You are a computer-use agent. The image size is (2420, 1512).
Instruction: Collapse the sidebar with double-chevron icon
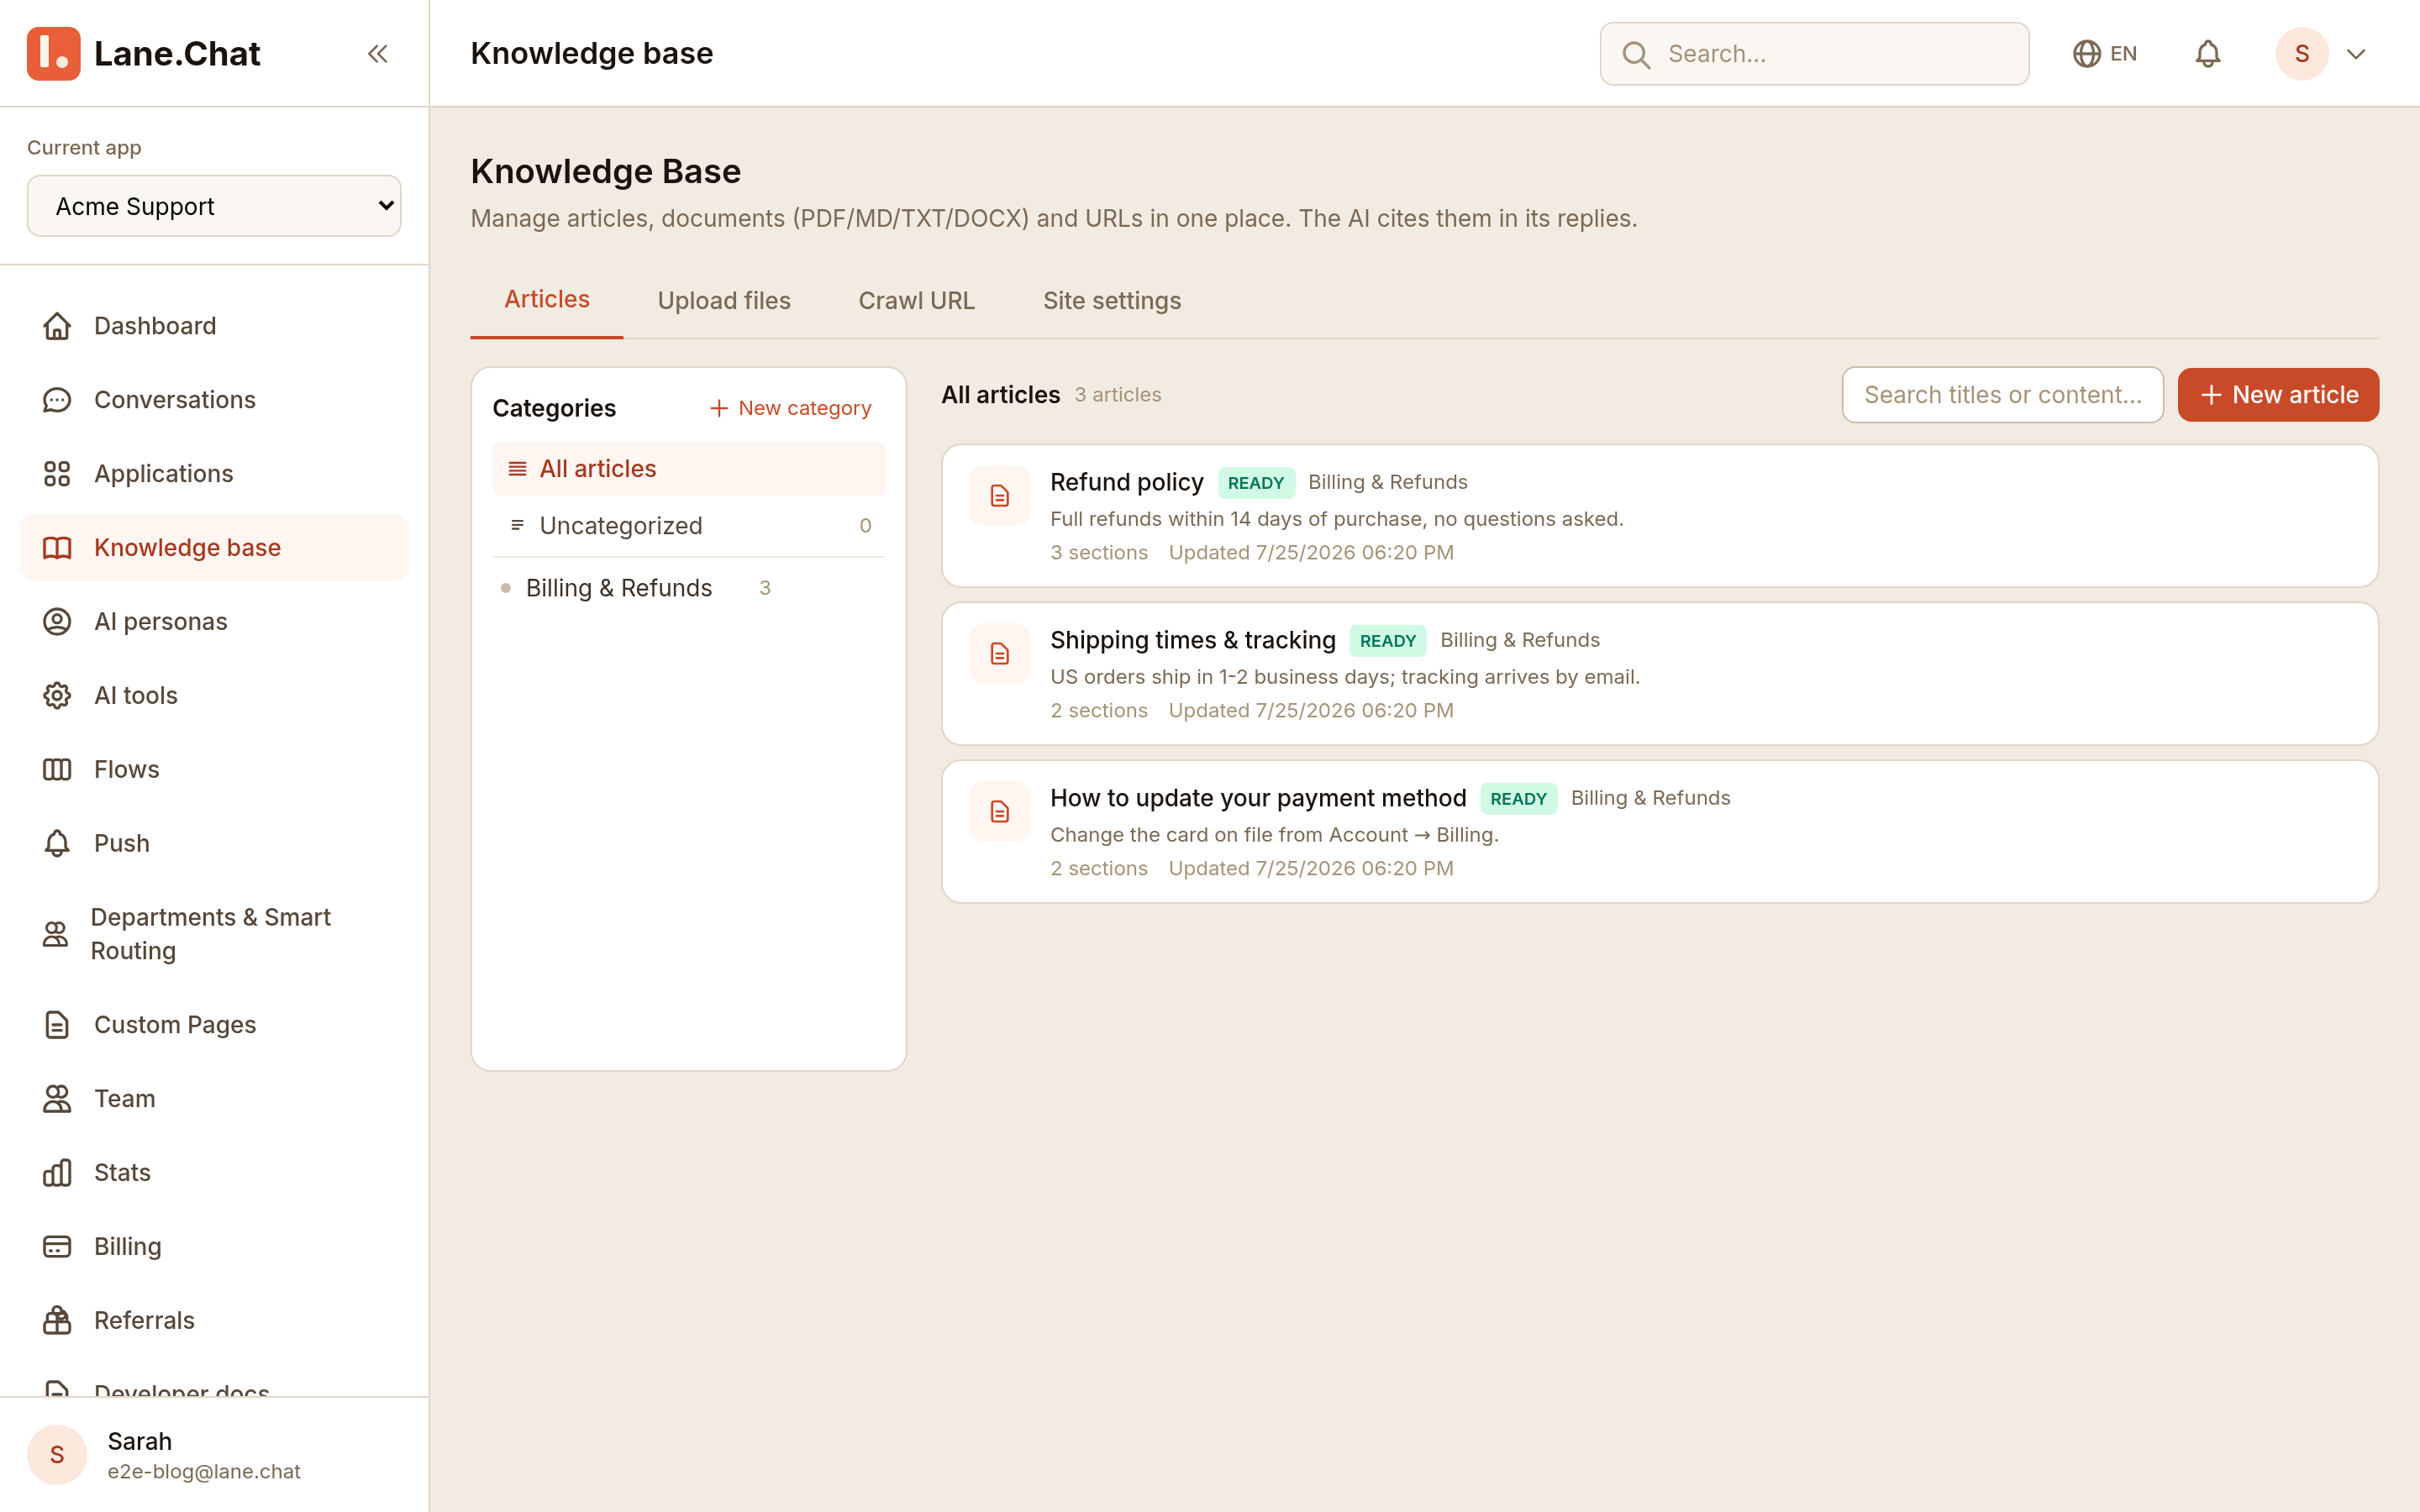(x=377, y=53)
